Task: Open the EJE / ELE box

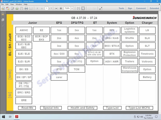Action: pyautogui.click(x=24, y=54)
